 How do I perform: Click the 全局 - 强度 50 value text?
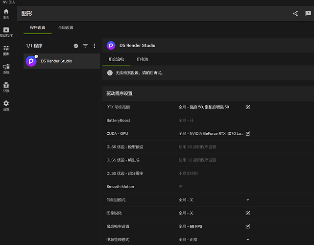tap(204, 107)
